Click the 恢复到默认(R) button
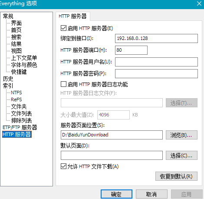This screenshot has height=199, width=204. click(176, 176)
